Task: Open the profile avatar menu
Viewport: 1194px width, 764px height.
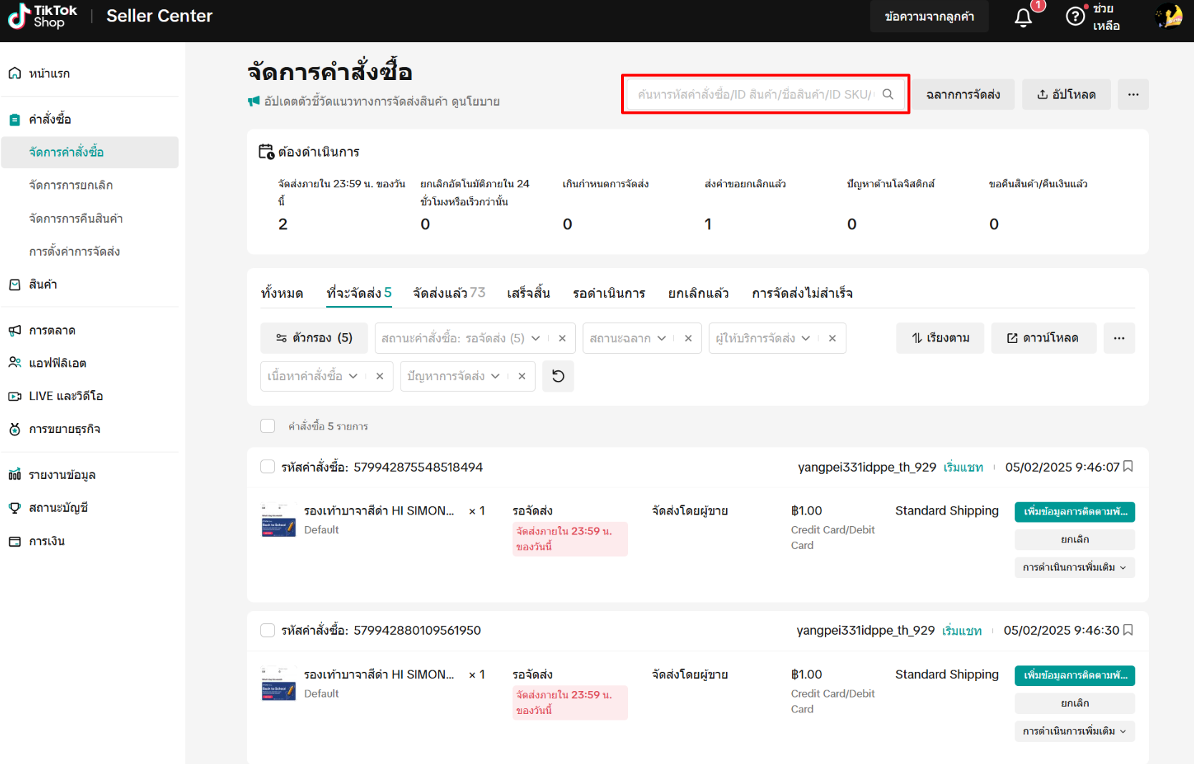Action: click(1170, 16)
